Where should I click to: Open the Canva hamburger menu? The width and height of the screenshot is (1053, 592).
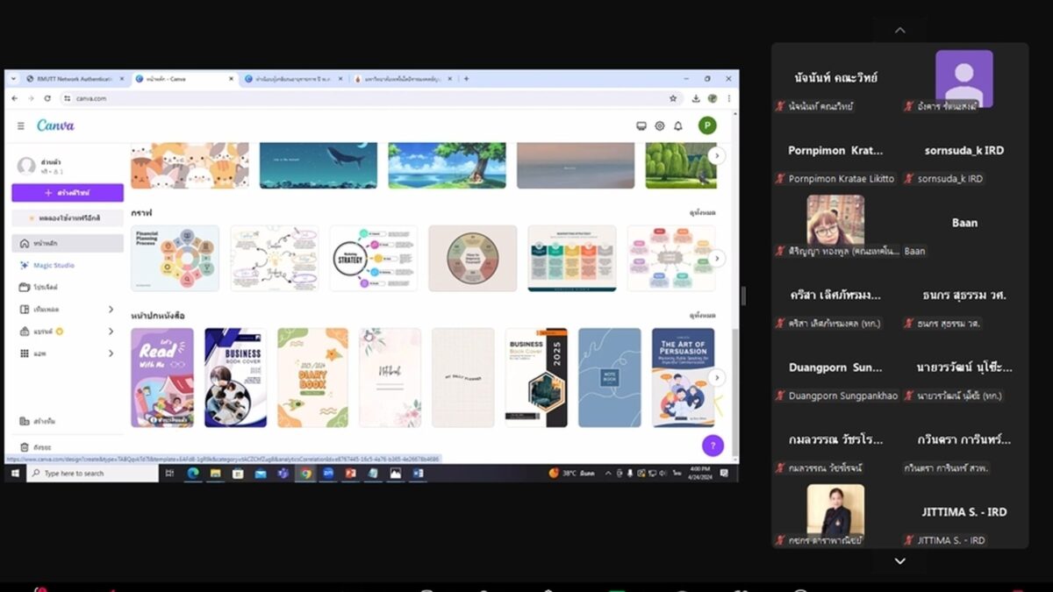(x=21, y=126)
